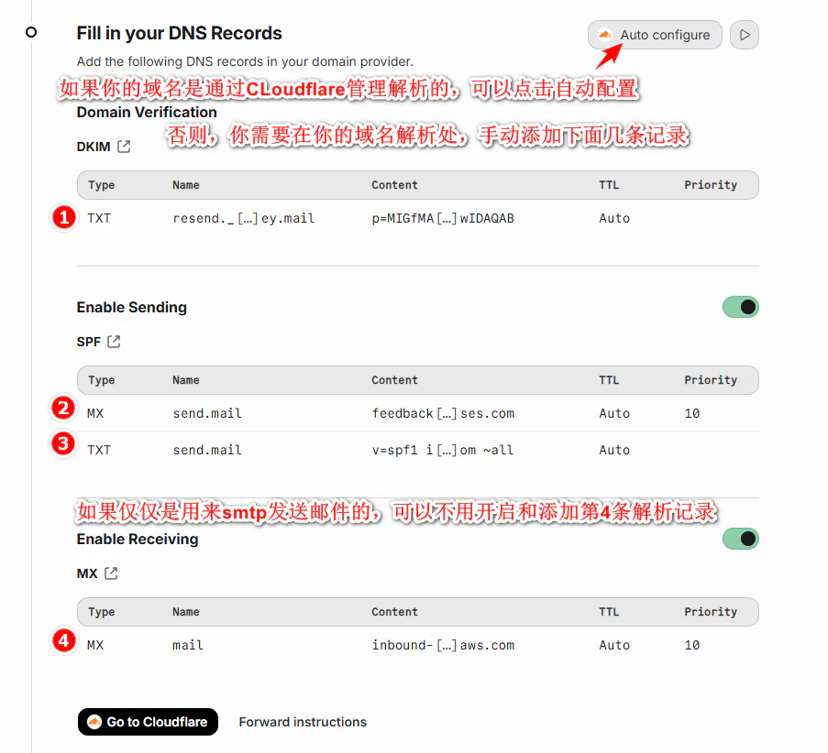Click the red badge numbered 4
This screenshot has height=753, width=828.
(62, 641)
